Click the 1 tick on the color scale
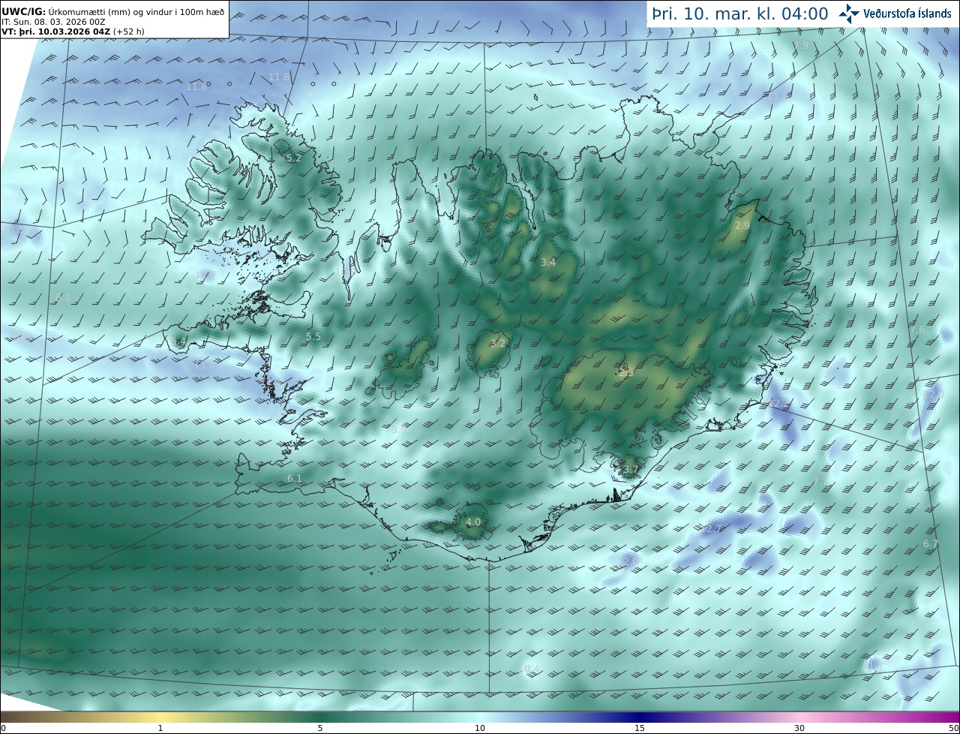The height and width of the screenshot is (734, 960). click(x=160, y=728)
